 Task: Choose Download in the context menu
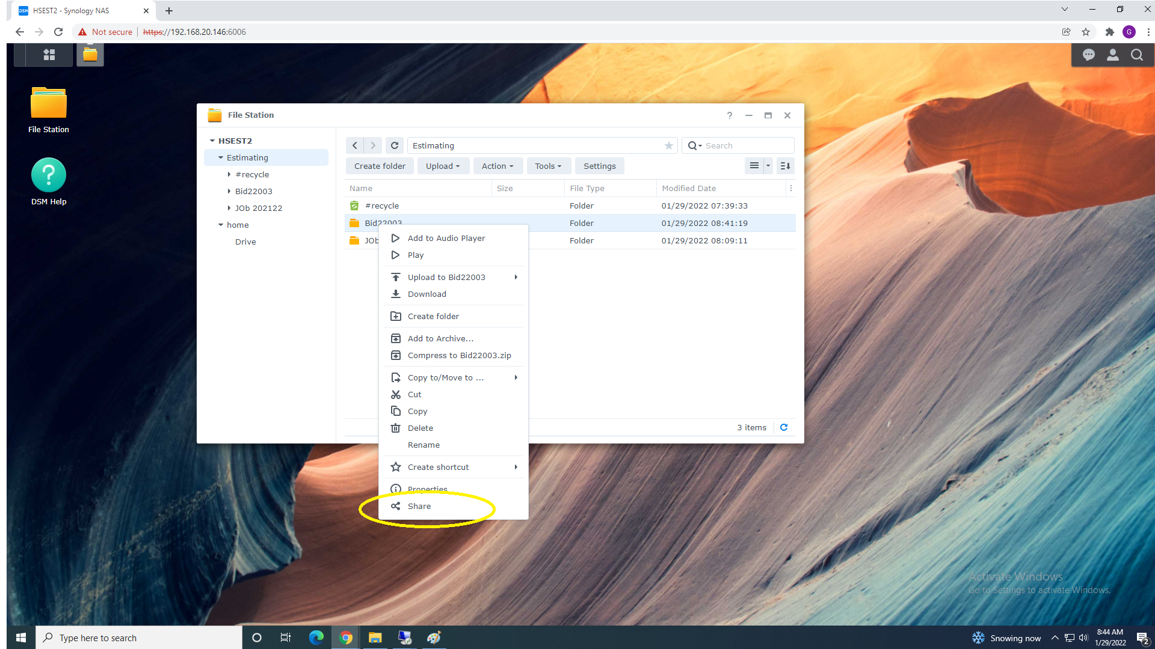click(427, 294)
